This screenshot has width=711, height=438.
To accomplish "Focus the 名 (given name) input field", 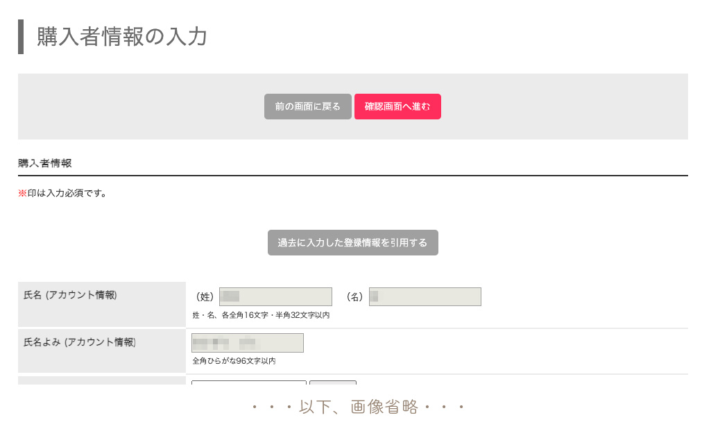I will coord(425,296).
